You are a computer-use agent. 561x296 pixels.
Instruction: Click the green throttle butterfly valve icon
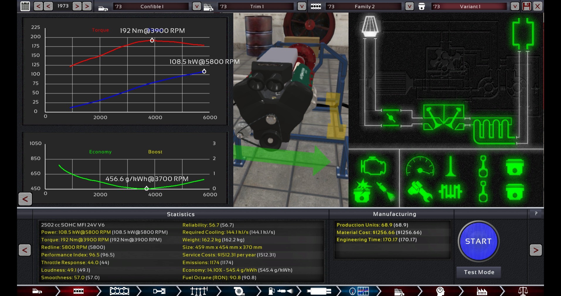[x=391, y=118]
